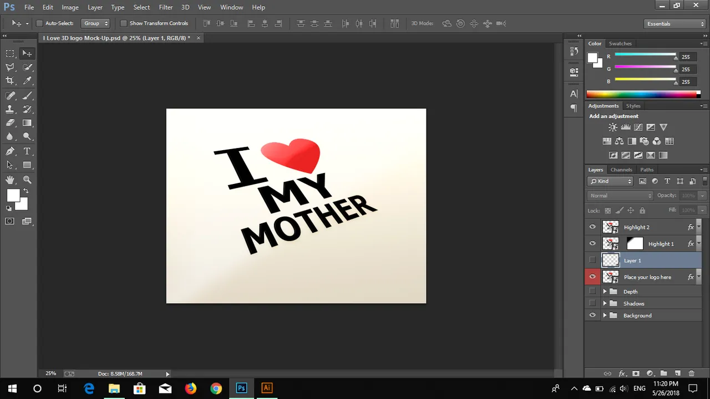Screen dimensions: 710x399
Task: Expand the Shadows group
Action: point(605,304)
